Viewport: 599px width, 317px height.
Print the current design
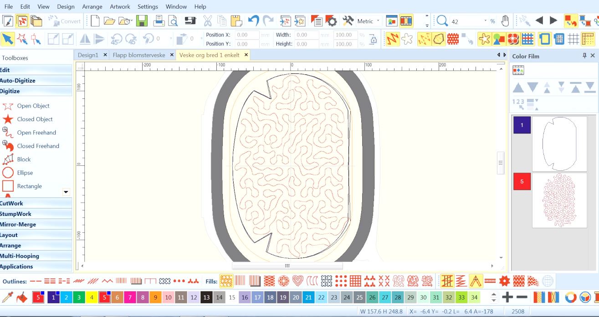tap(159, 21)
